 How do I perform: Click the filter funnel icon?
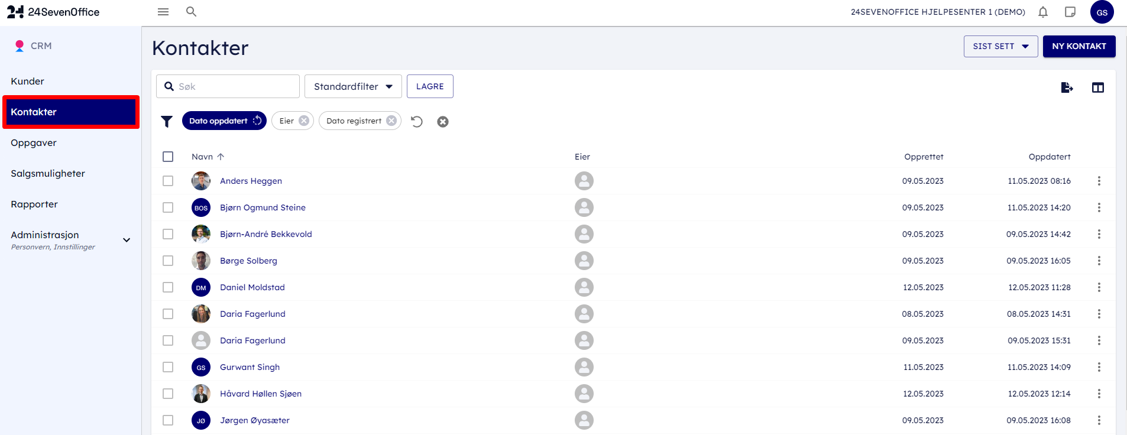[x=167, y=121]
